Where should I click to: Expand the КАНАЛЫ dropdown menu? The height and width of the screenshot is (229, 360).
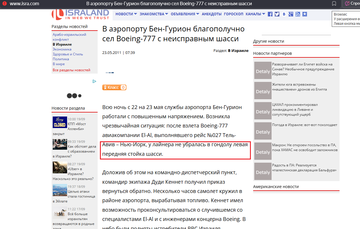255,14
